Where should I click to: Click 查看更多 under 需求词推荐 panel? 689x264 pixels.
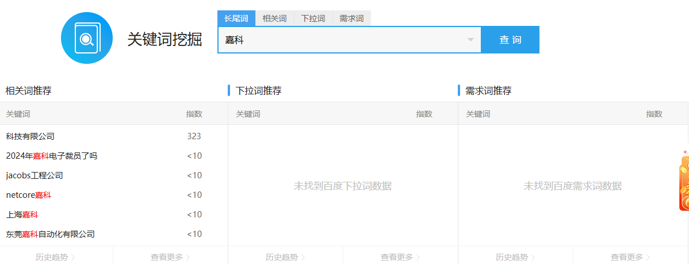click(630, 257)
